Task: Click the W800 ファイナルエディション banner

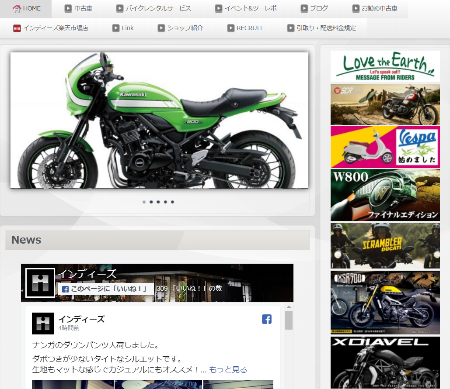Action: pos(385,194)
